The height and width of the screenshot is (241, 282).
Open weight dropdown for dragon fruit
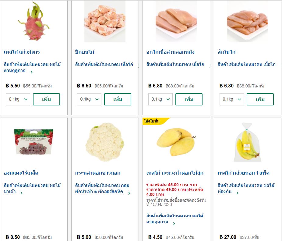18,99
